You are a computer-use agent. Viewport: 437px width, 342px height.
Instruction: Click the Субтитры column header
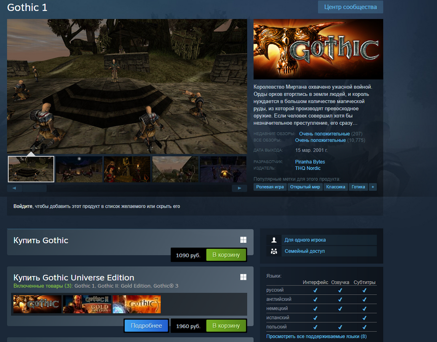365,282
